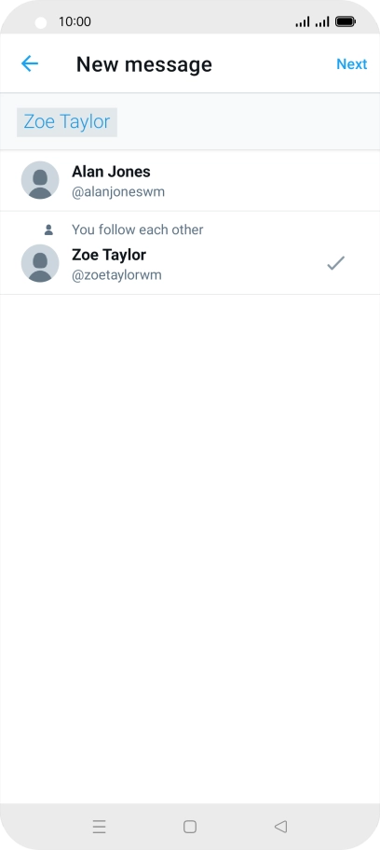Tap @zoetaylorwm handle

tap(117, 275)
